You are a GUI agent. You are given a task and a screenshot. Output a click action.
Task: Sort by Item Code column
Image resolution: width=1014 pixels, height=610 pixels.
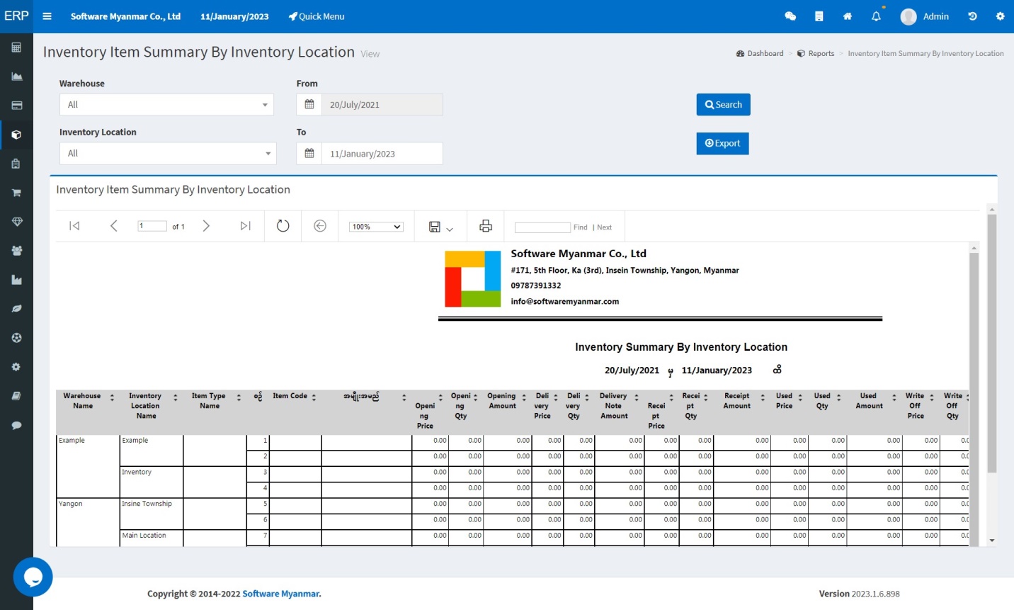(314, 398)
